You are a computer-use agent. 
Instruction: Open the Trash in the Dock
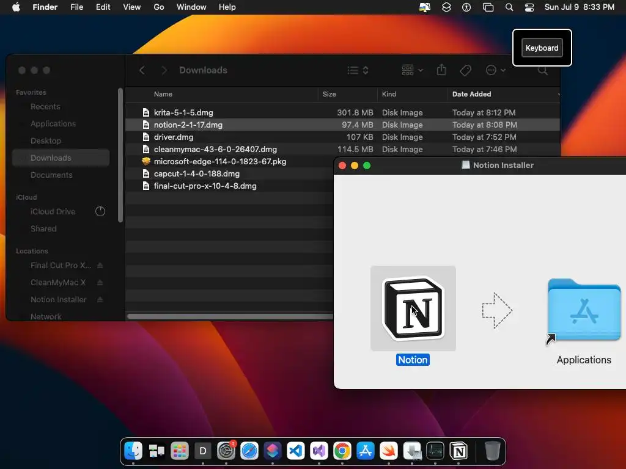492,451
